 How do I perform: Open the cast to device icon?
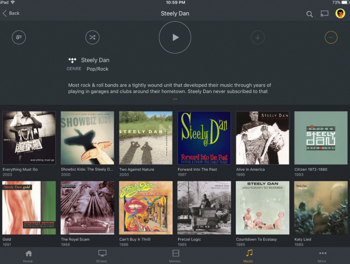[324, 13]
